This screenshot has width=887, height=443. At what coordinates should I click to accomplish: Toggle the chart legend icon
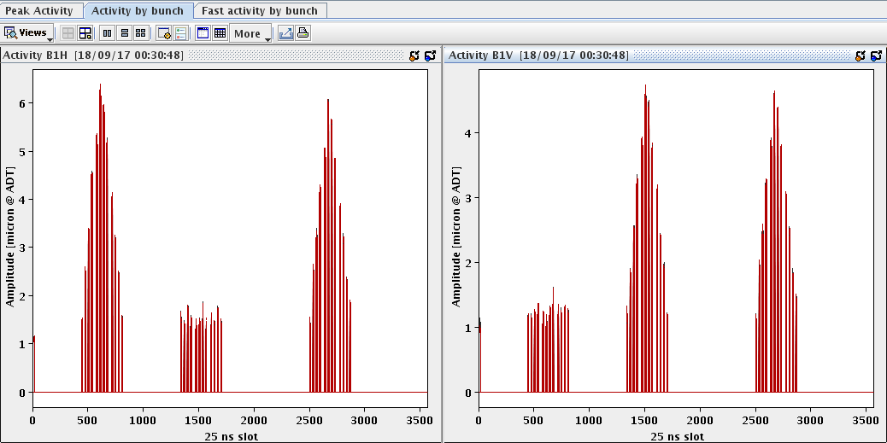coord(180,33)
